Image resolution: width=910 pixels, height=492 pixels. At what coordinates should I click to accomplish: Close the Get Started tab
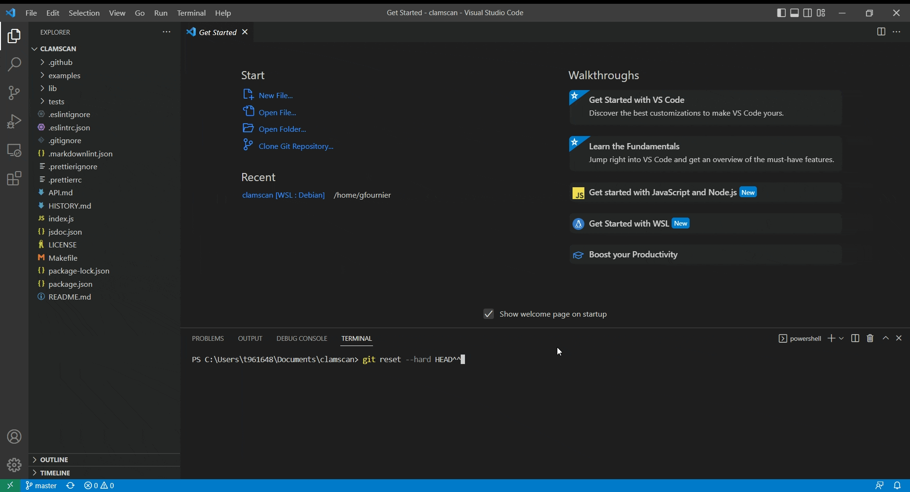tap(245, 32)
